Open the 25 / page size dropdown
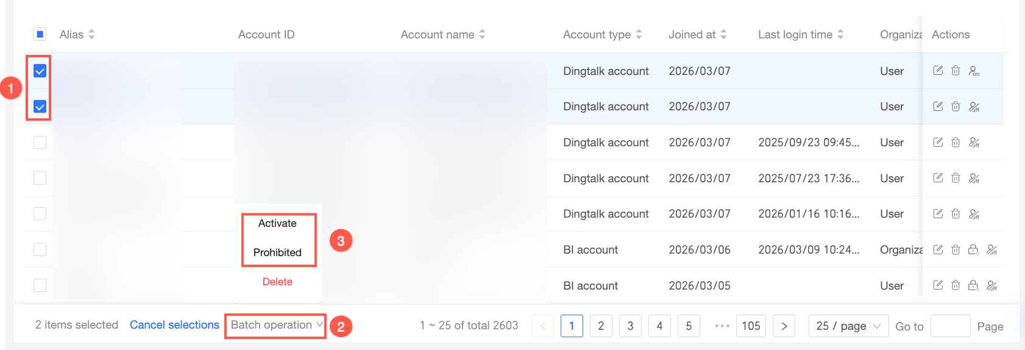Image resolution: width=1025 pixels, height=350 pixels. [x=848, y=326]
